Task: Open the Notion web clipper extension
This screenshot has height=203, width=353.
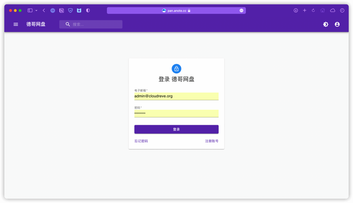Action: tap(61, 10)
